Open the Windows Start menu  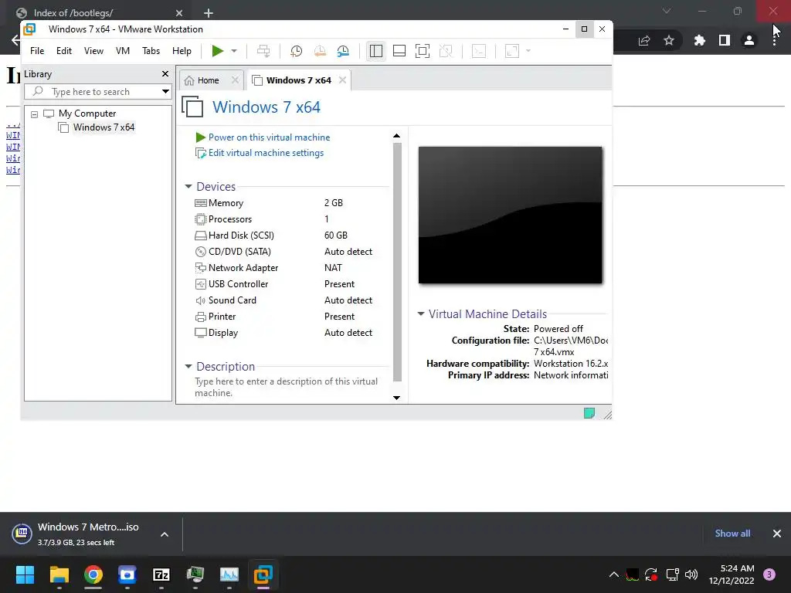coord(25,574)
